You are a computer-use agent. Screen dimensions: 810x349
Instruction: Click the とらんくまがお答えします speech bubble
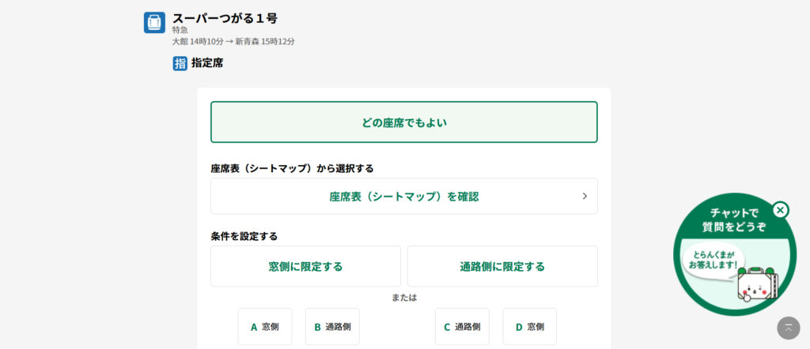[714, 260]
